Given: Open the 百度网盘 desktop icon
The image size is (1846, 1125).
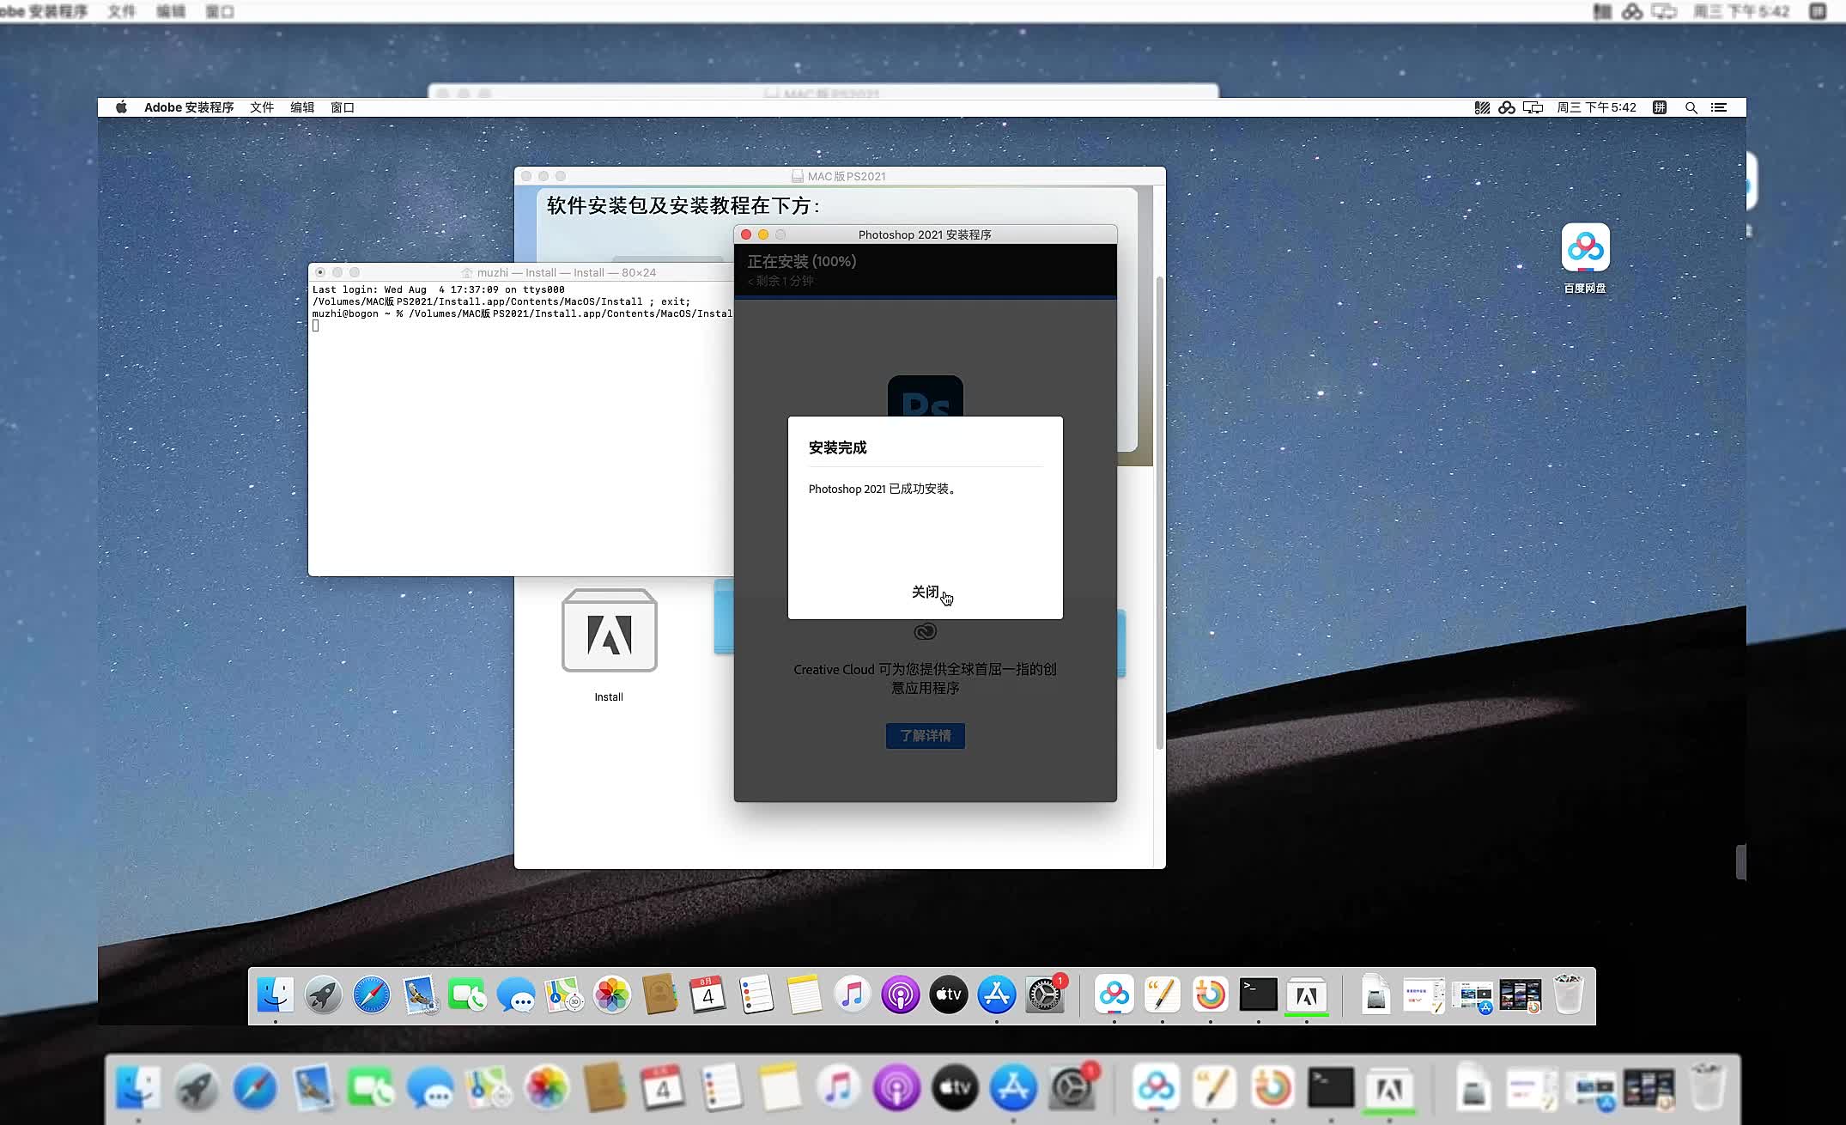Looking at the screenshot, I should pyautogui.click(x=1585, y=248).
